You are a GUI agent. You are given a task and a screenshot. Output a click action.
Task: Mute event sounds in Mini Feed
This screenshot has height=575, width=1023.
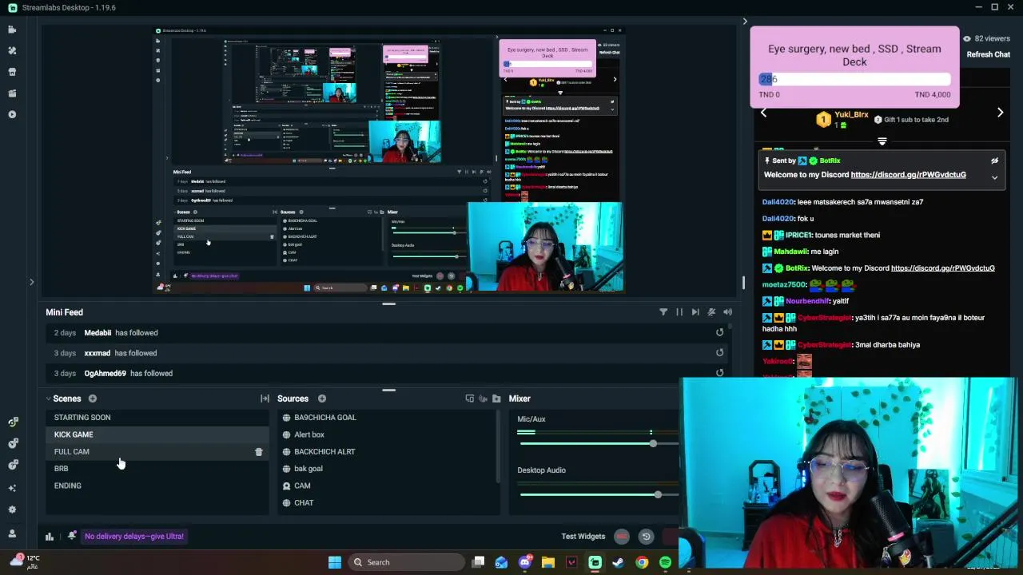pos(727,312)
